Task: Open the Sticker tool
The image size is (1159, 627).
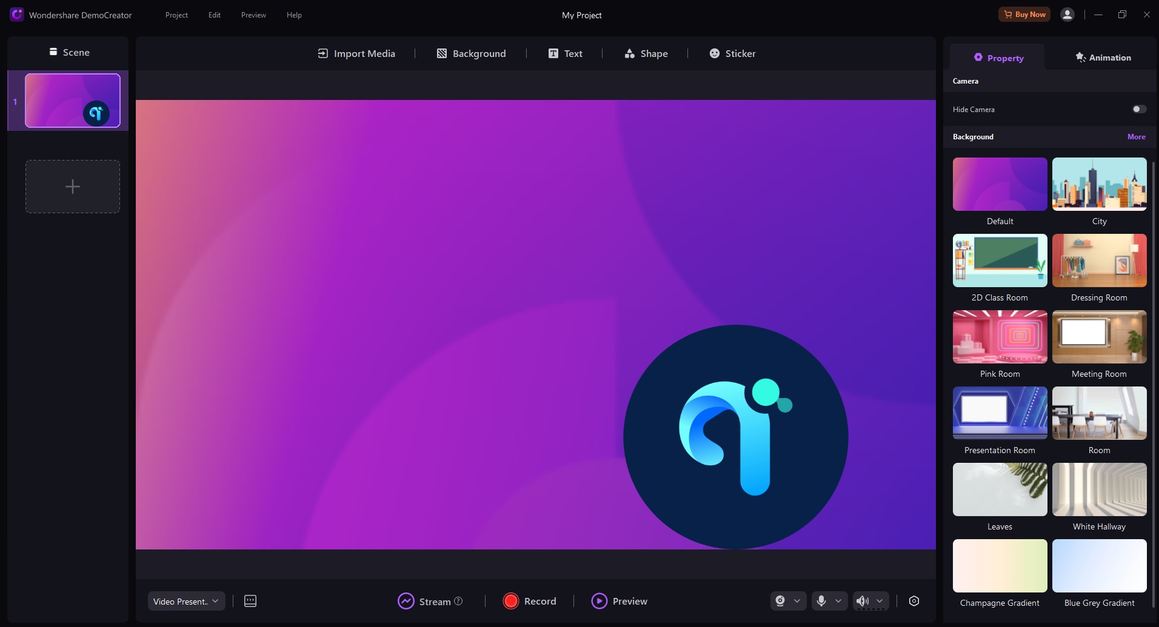Action: tap(732, 53)
